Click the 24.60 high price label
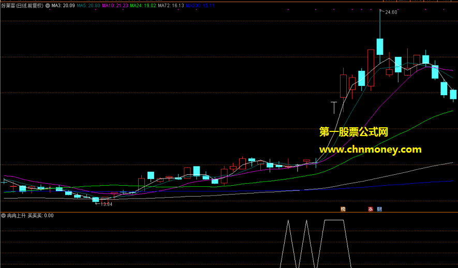 (x=391, y=12)
